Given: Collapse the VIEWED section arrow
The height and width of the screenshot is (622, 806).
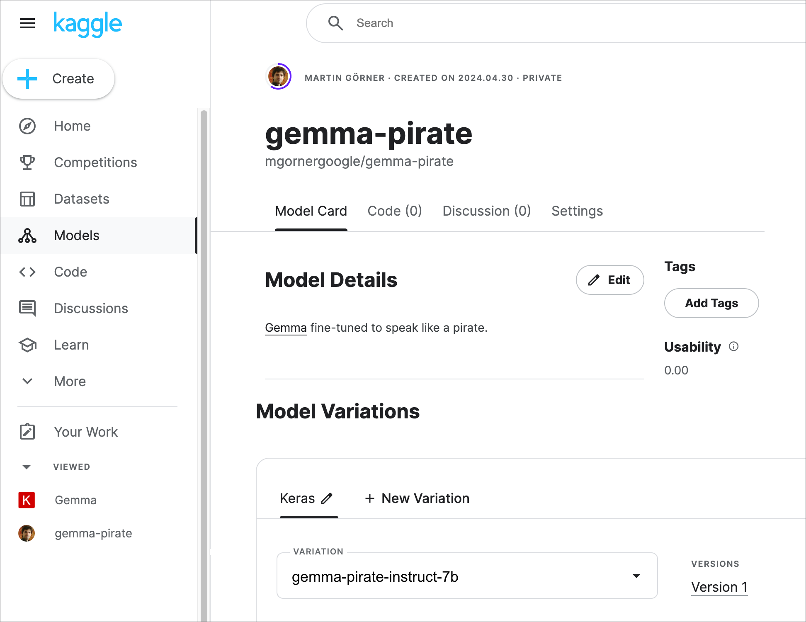Looking at the screenshot, I should [x=27, y=467].
